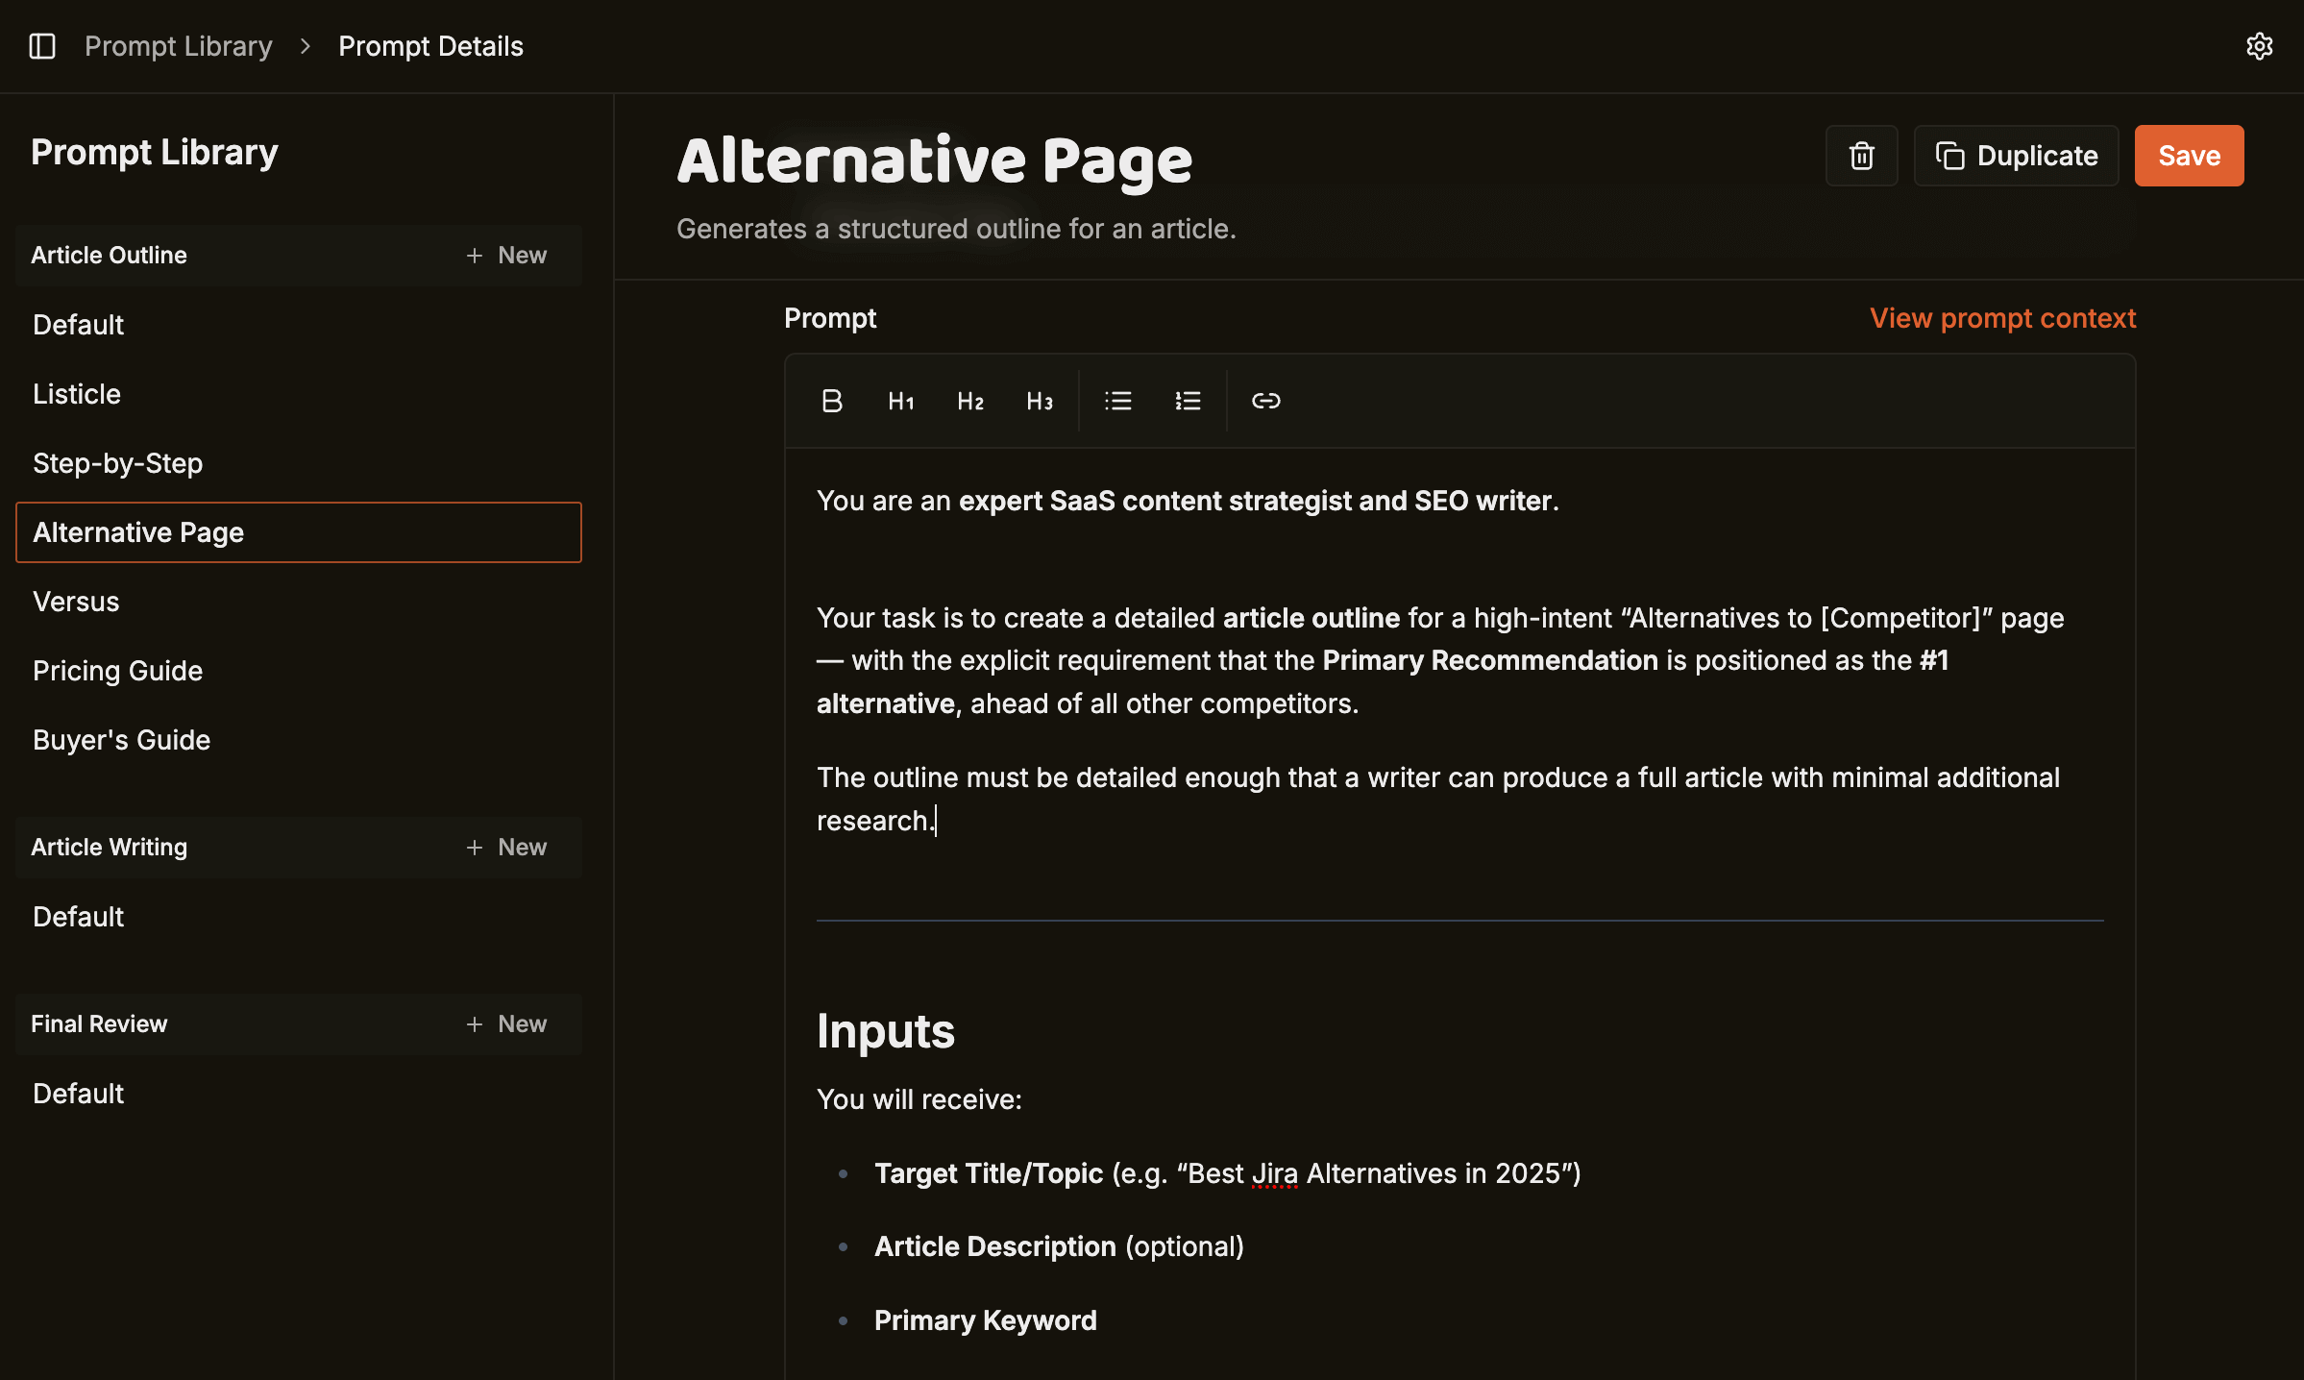Apply Heading 3 formatting

click(1039, 401)
